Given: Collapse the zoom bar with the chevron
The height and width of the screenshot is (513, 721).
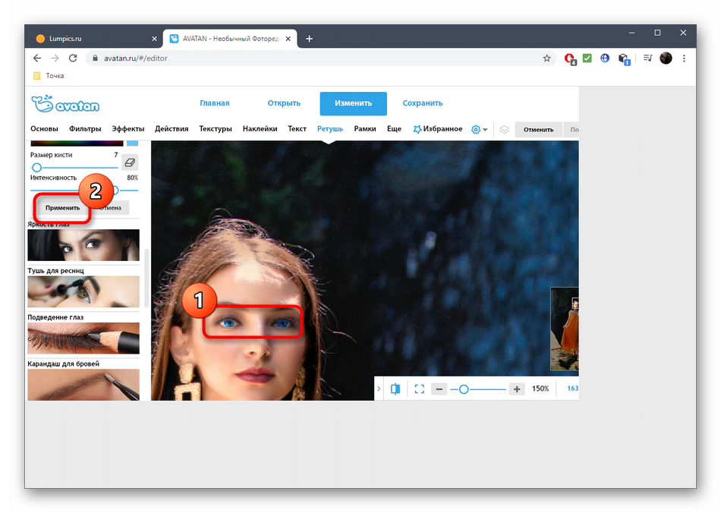Looking at the screenshot, I should (379, 389).
